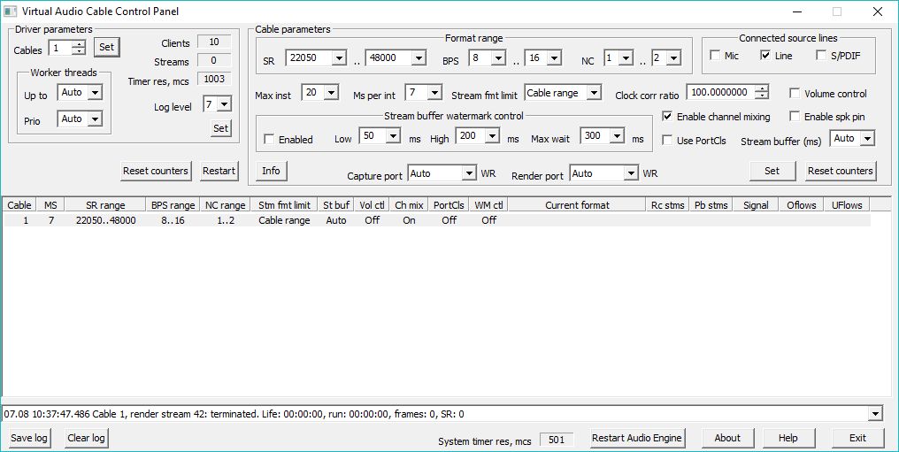The height and width of the screenshot is (452, 899).
Task: Open the Max wait ms dropdown
Action: 617,135
